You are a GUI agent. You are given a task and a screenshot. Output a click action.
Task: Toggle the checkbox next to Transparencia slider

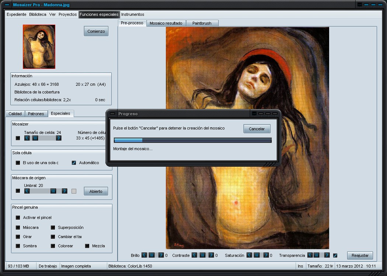(x=335, y=255)
